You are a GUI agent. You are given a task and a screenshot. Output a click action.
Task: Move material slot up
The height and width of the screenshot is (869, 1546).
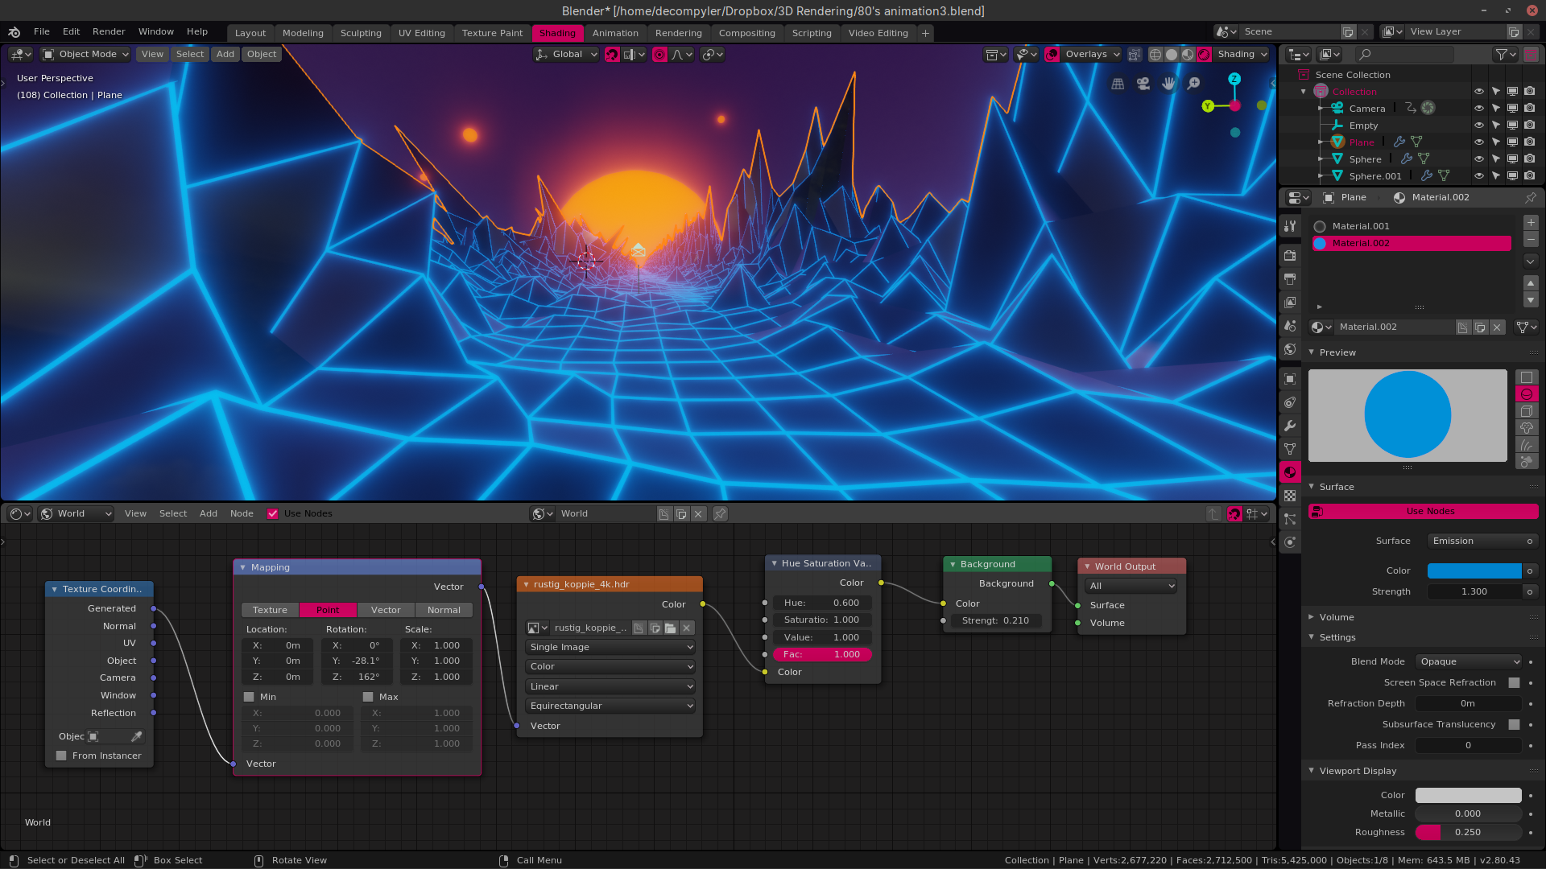click(1531, 283)
